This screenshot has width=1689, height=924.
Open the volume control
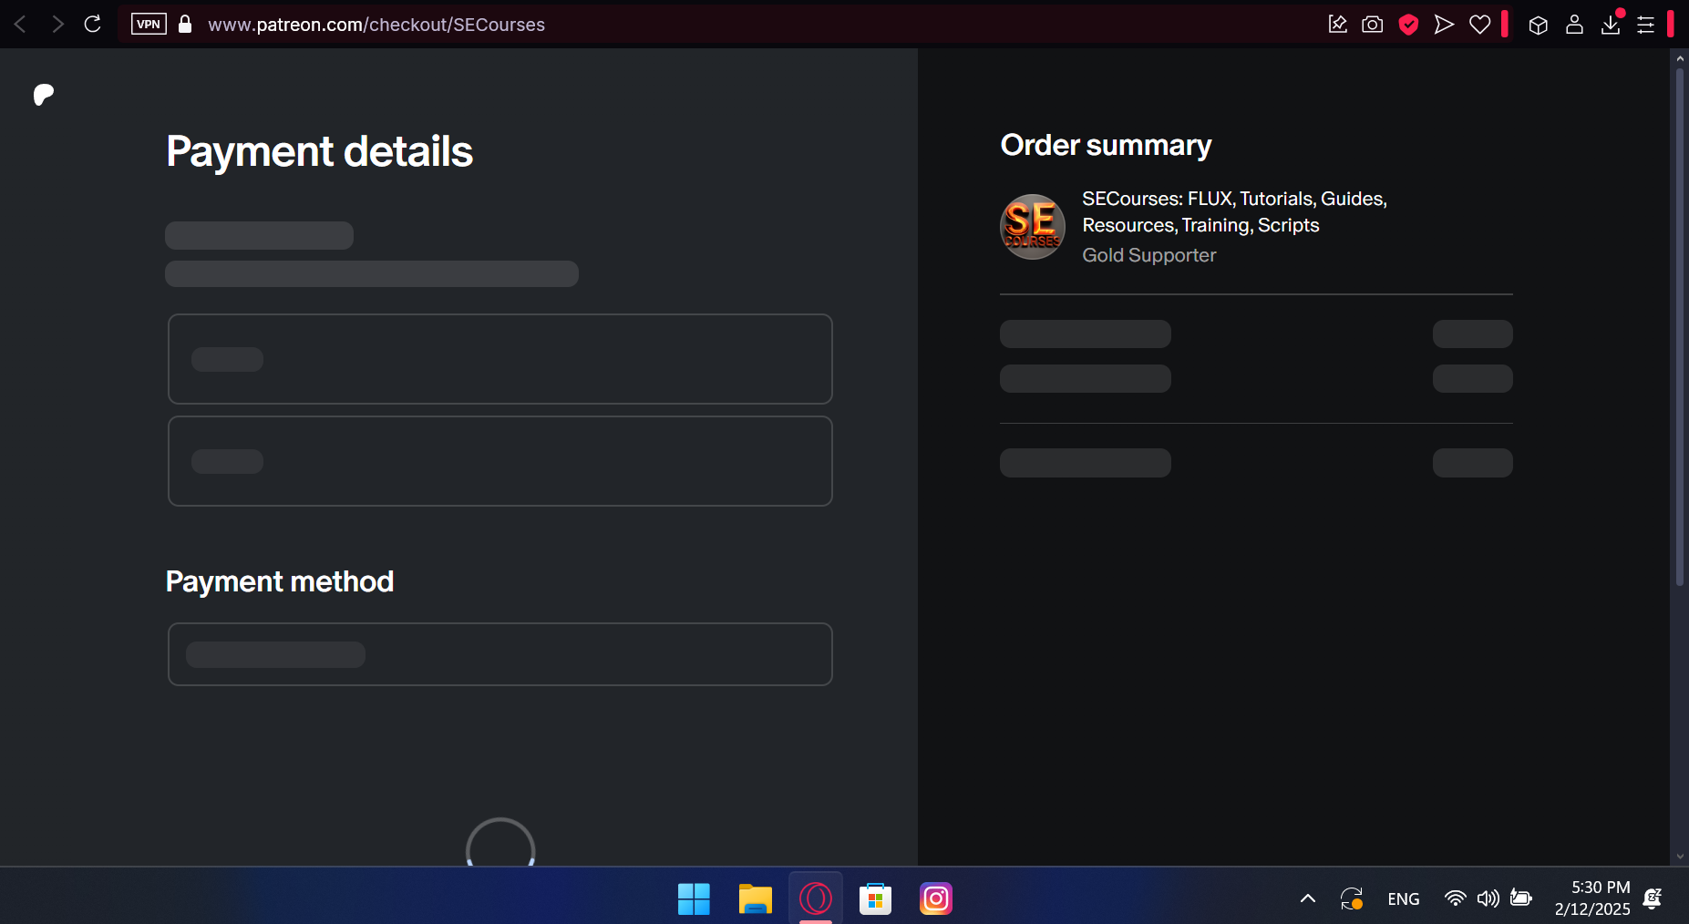(x=1488, y=899)
